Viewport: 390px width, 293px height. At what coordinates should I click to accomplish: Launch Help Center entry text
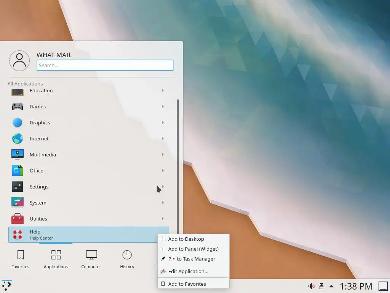point(41,238)
